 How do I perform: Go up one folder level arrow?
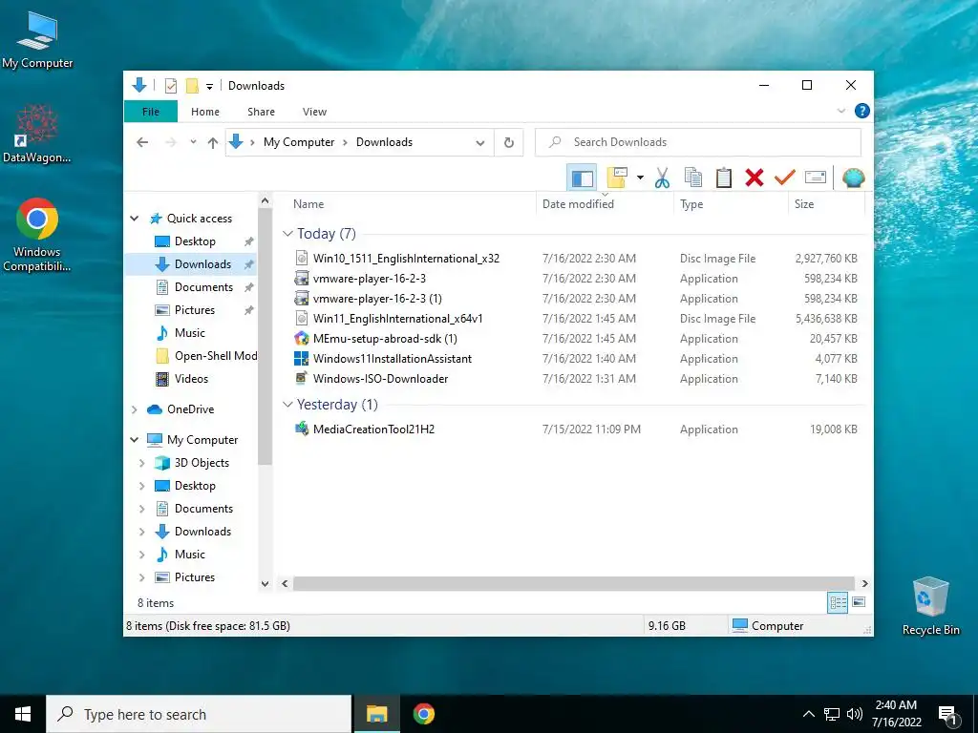pos(213,143)
